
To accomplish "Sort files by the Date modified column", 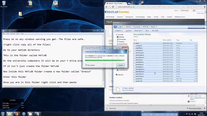I will 167,40.
